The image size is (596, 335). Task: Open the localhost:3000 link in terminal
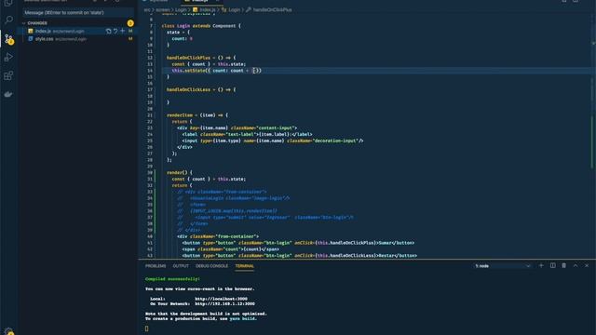coord(222,299)
